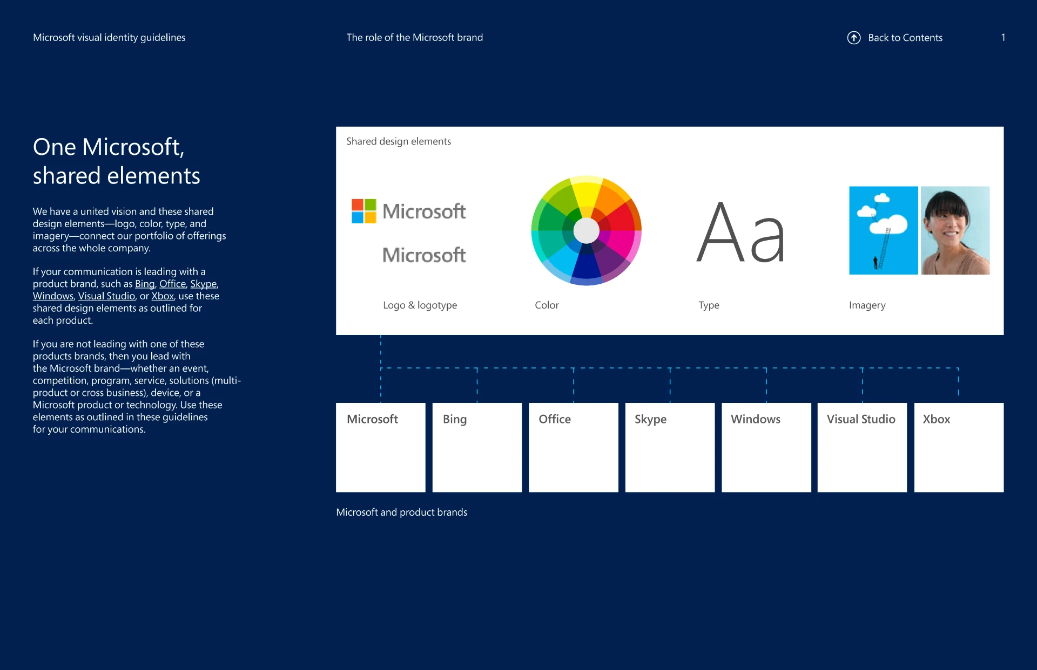
Task: Open the Bing link in paragraph
Action: point(145,284)
